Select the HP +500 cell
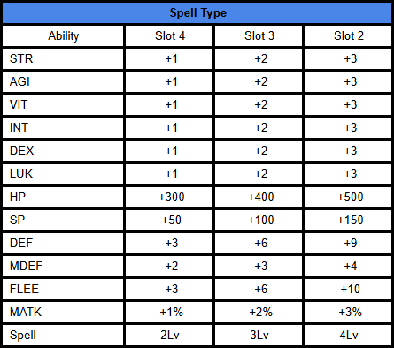 pos(348,197)
